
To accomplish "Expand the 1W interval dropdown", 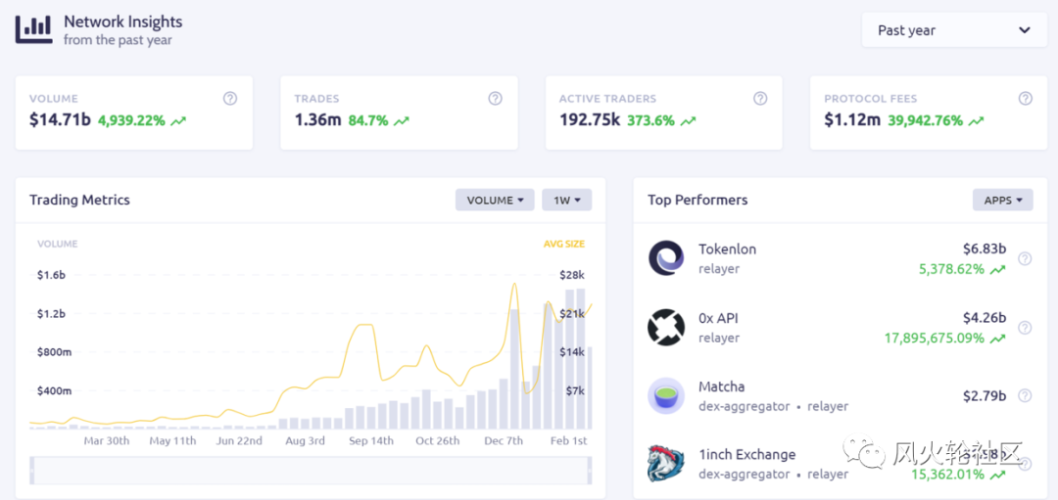I will point(566,200).
